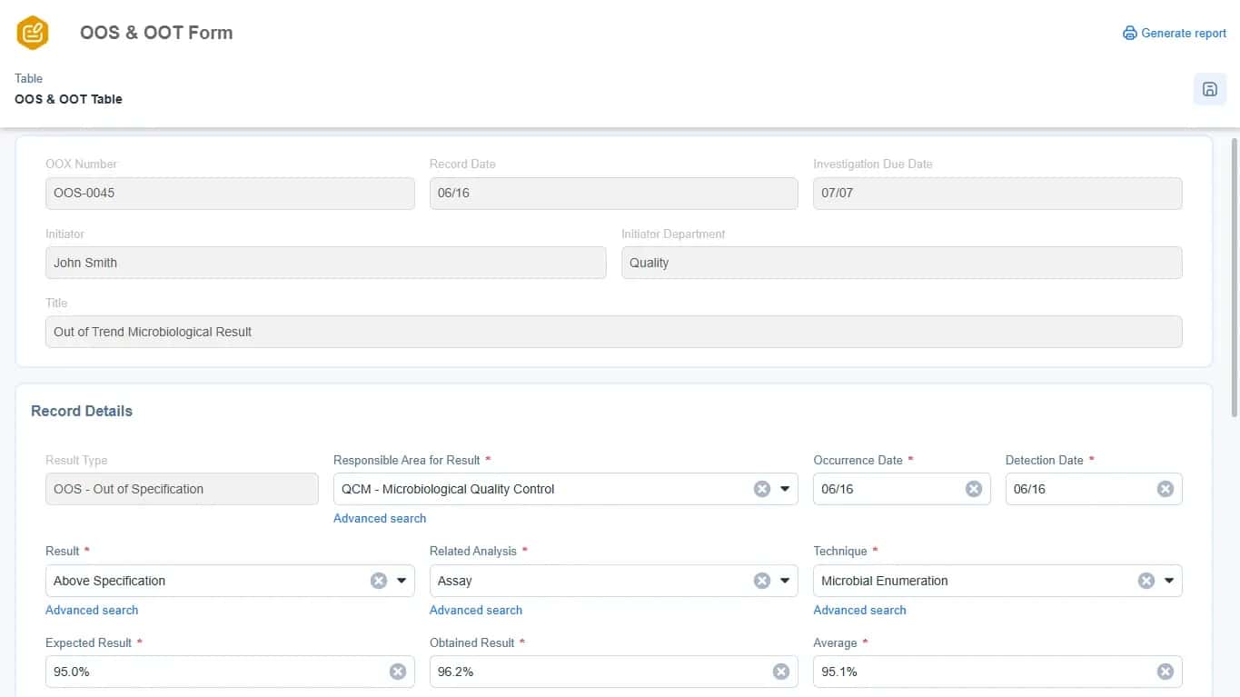Clear the Occurrence Date value
Viewport: 1240px width, 697px height.
coord(973,489)
